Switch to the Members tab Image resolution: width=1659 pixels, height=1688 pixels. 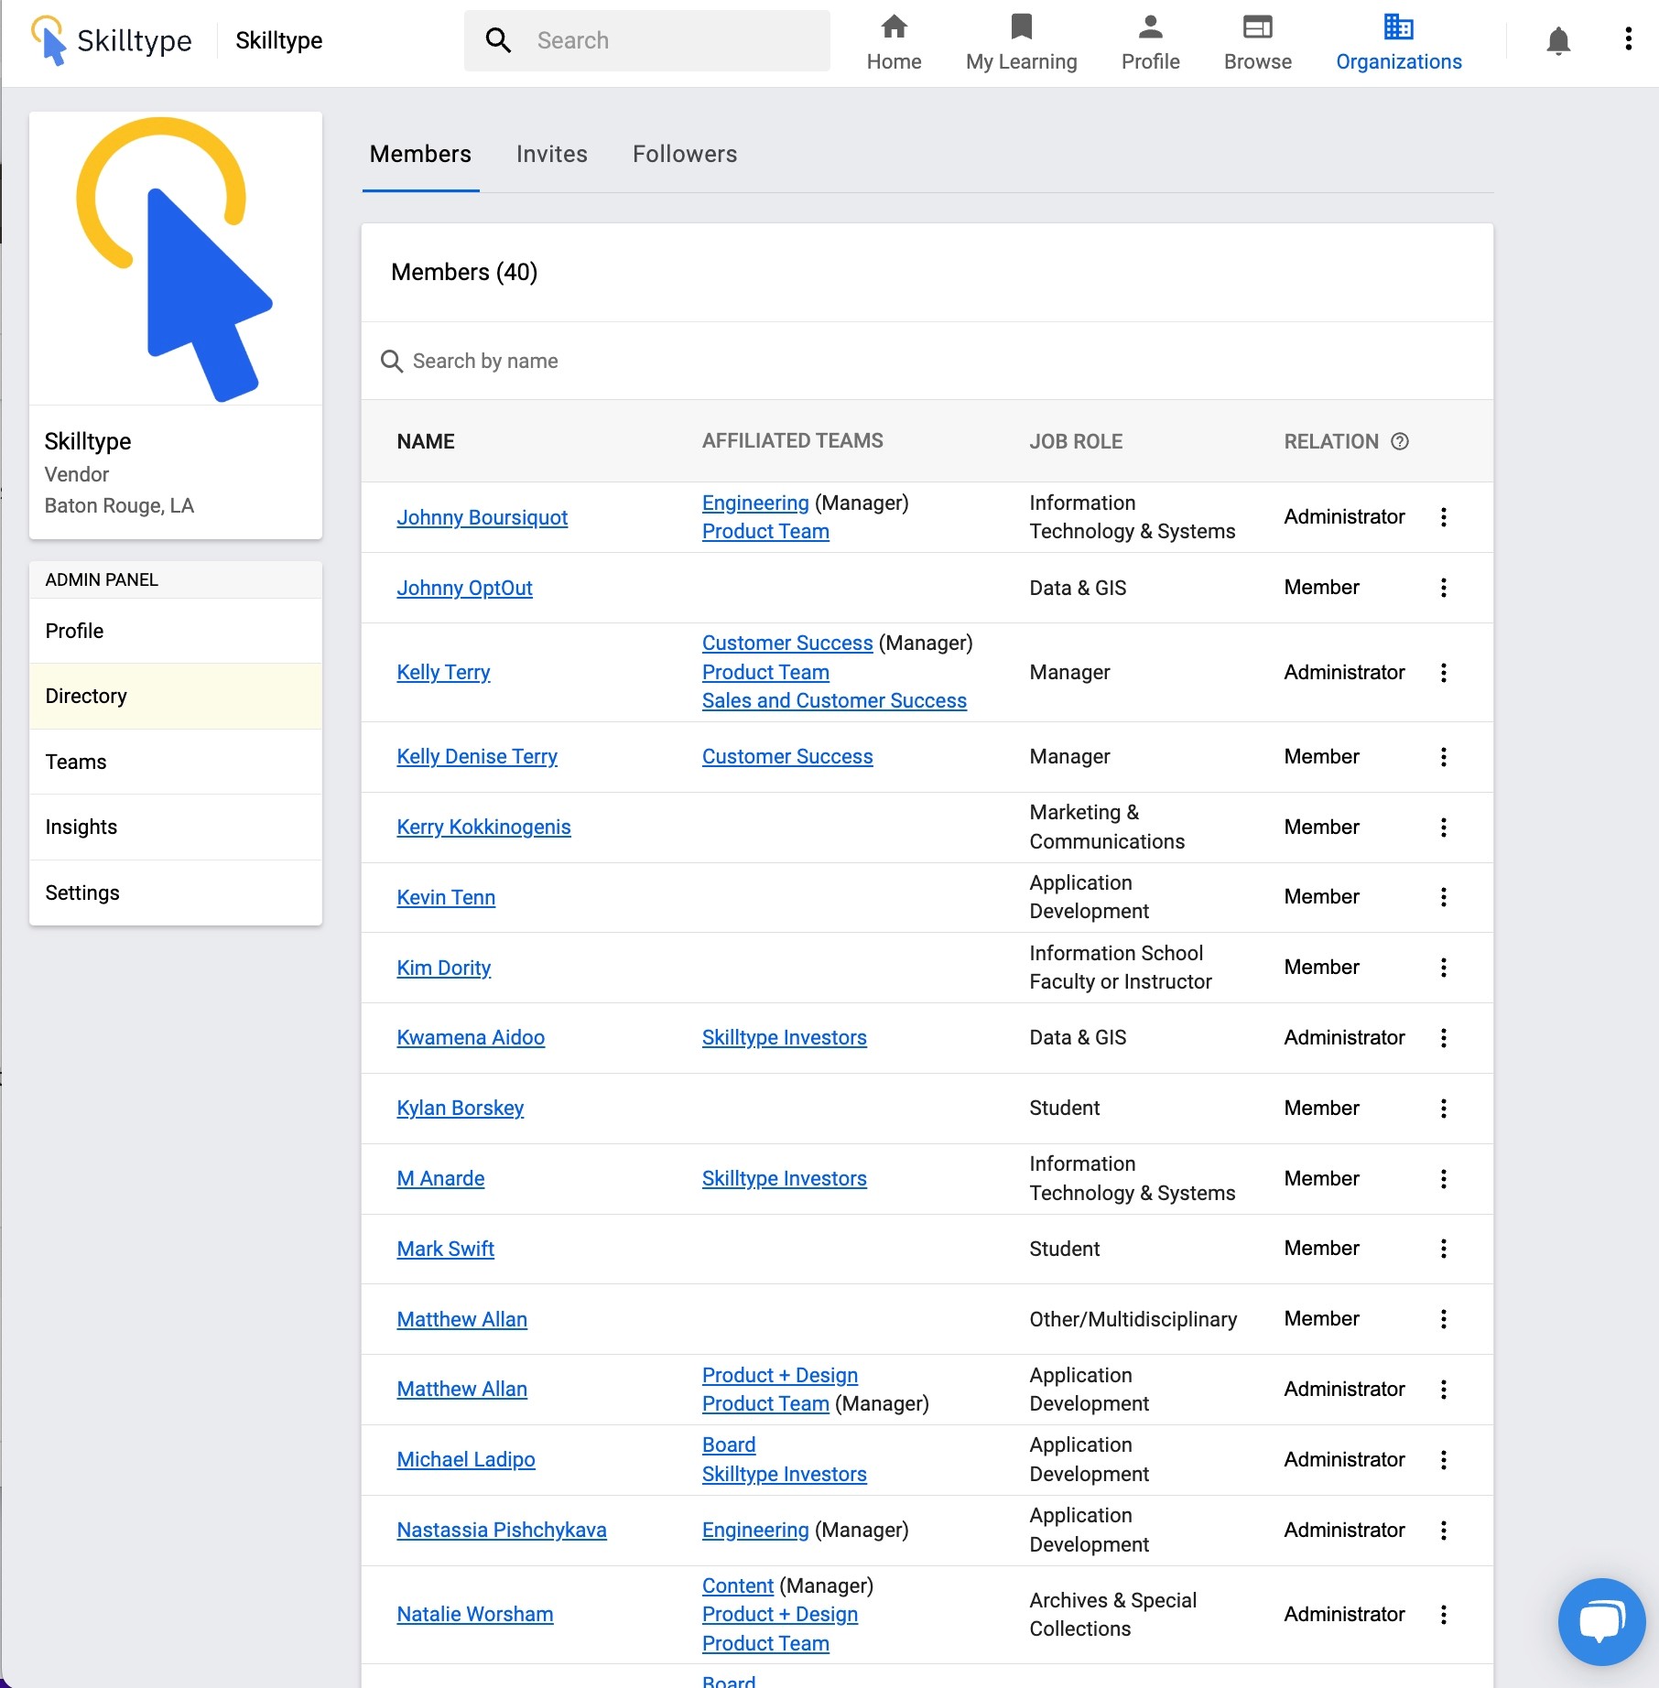coord(420,154)
